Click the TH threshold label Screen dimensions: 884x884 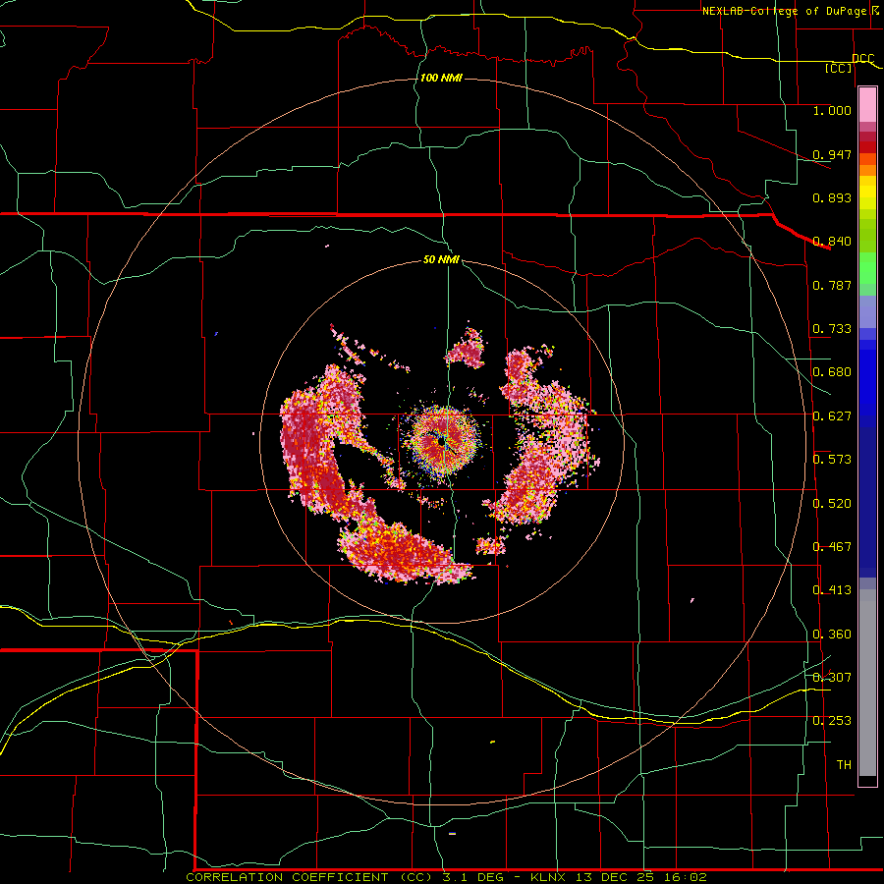(x=844, y=765)
